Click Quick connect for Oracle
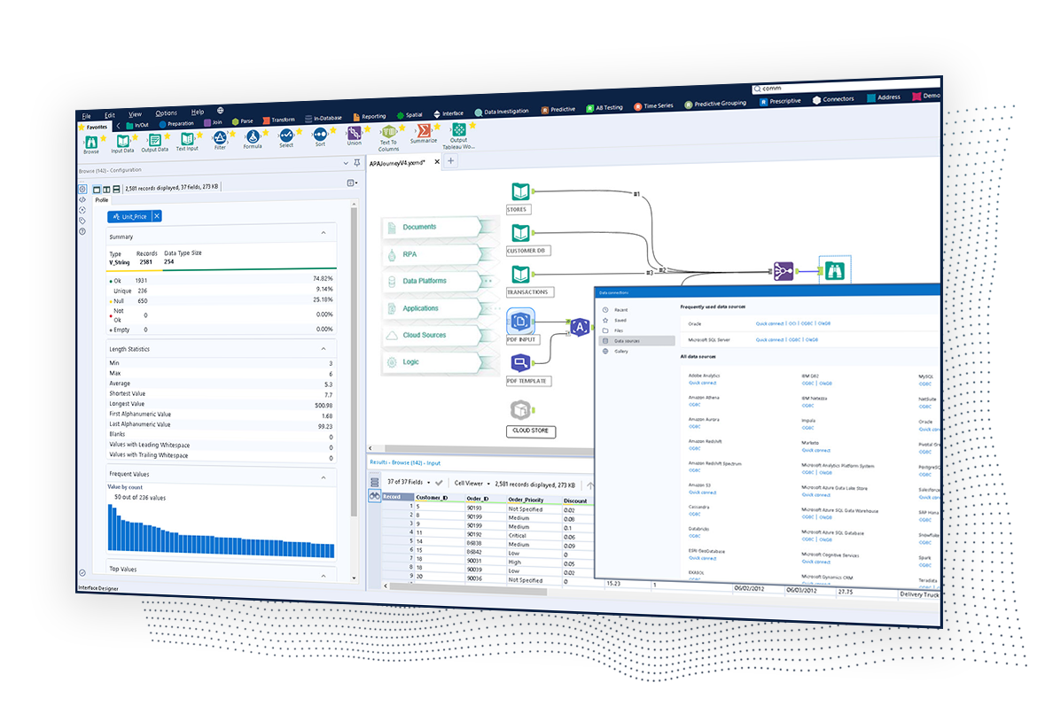This screenshot has width=1045, height=706. pos(769,323)
